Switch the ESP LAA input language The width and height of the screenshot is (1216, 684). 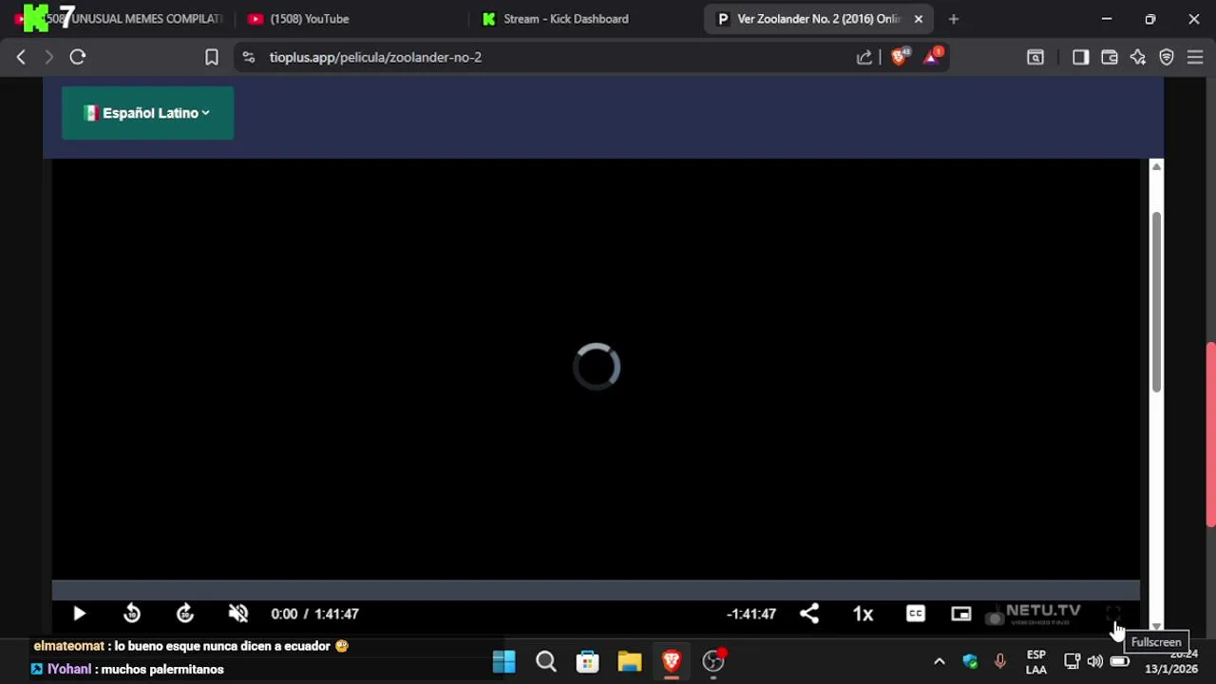coord(1036,662)
